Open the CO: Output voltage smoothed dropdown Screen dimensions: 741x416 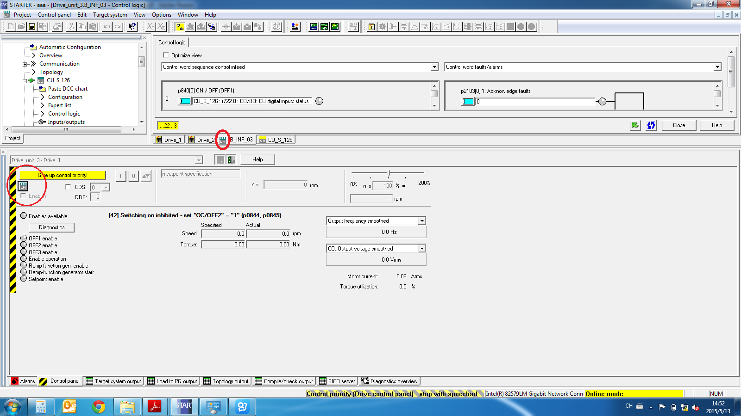click(422, 249)
